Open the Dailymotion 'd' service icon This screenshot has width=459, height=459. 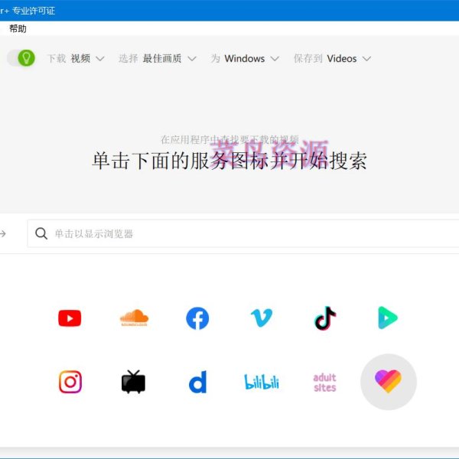(x=198, y=382)
